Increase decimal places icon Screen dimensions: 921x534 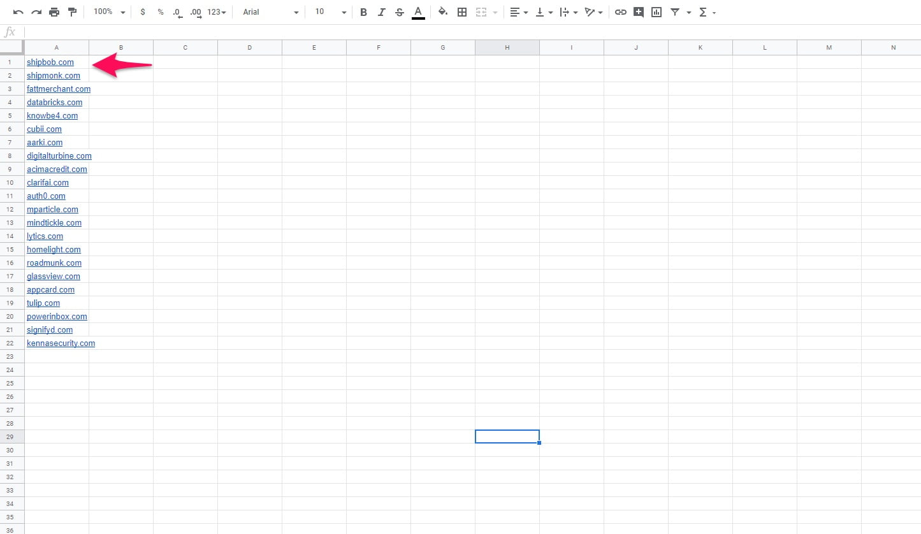(196, 12)
